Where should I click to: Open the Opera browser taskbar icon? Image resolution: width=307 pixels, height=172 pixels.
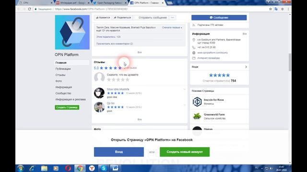(68, 168)
